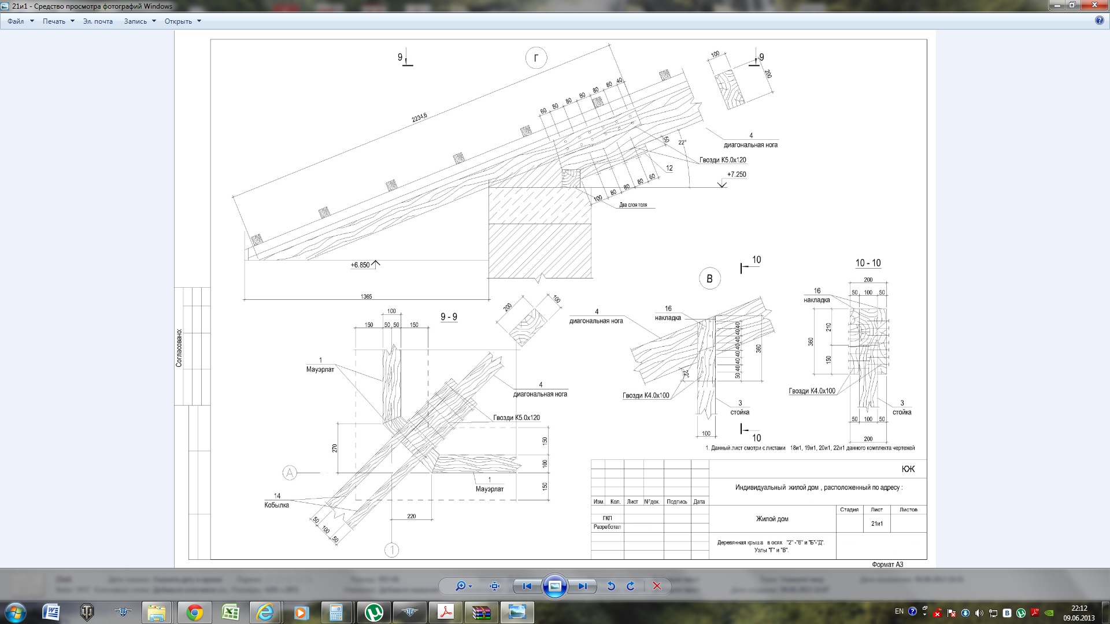
Task: Click the red Adobe tray icon
Action: [1035, 613]
